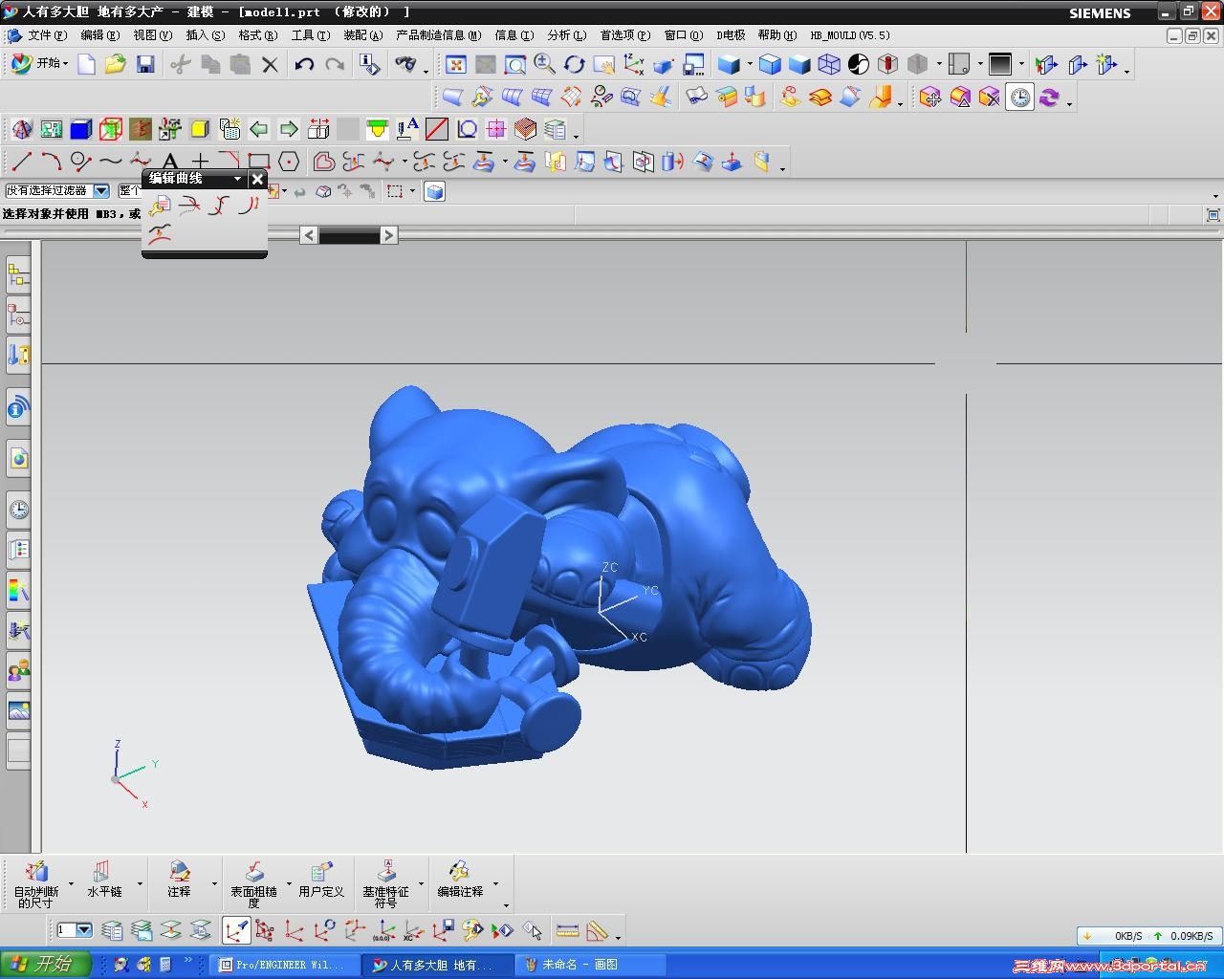Undo the last action
1224x979 pixels.
pos(304,64)
